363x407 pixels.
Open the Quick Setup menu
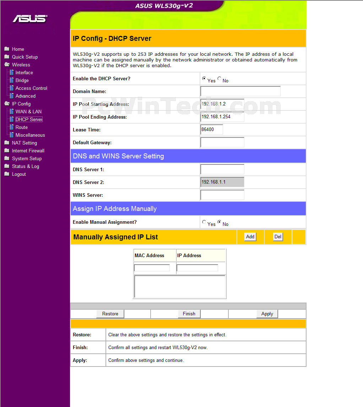click(x=25, y=57)
